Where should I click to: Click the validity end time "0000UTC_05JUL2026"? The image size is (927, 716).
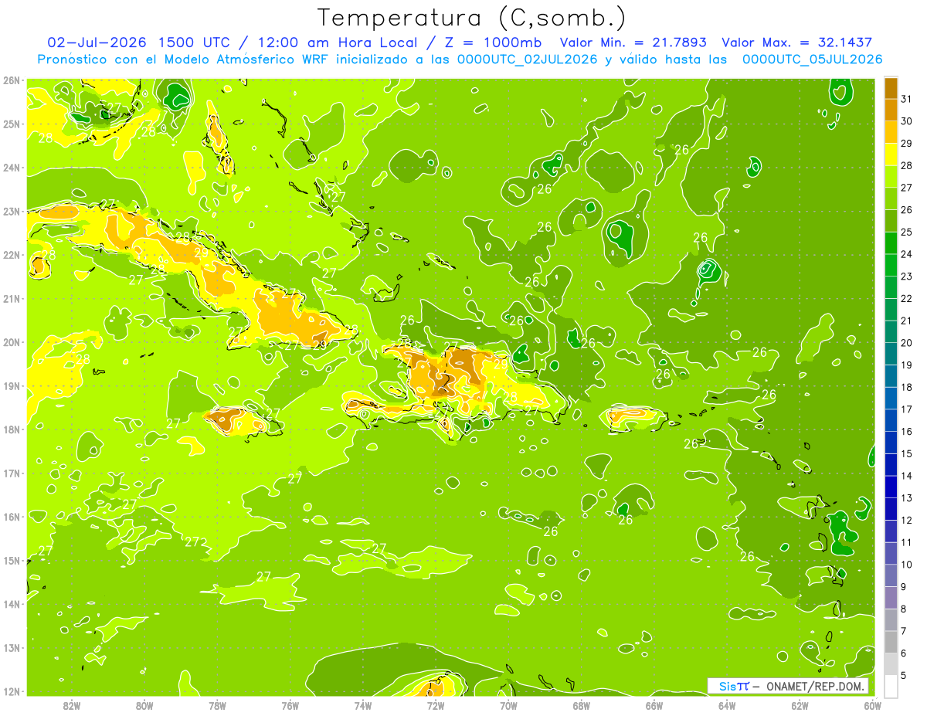point(812,59)
